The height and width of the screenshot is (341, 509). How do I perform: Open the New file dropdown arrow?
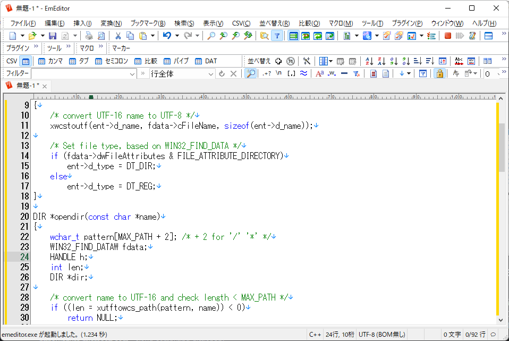[x=22, y=36]
